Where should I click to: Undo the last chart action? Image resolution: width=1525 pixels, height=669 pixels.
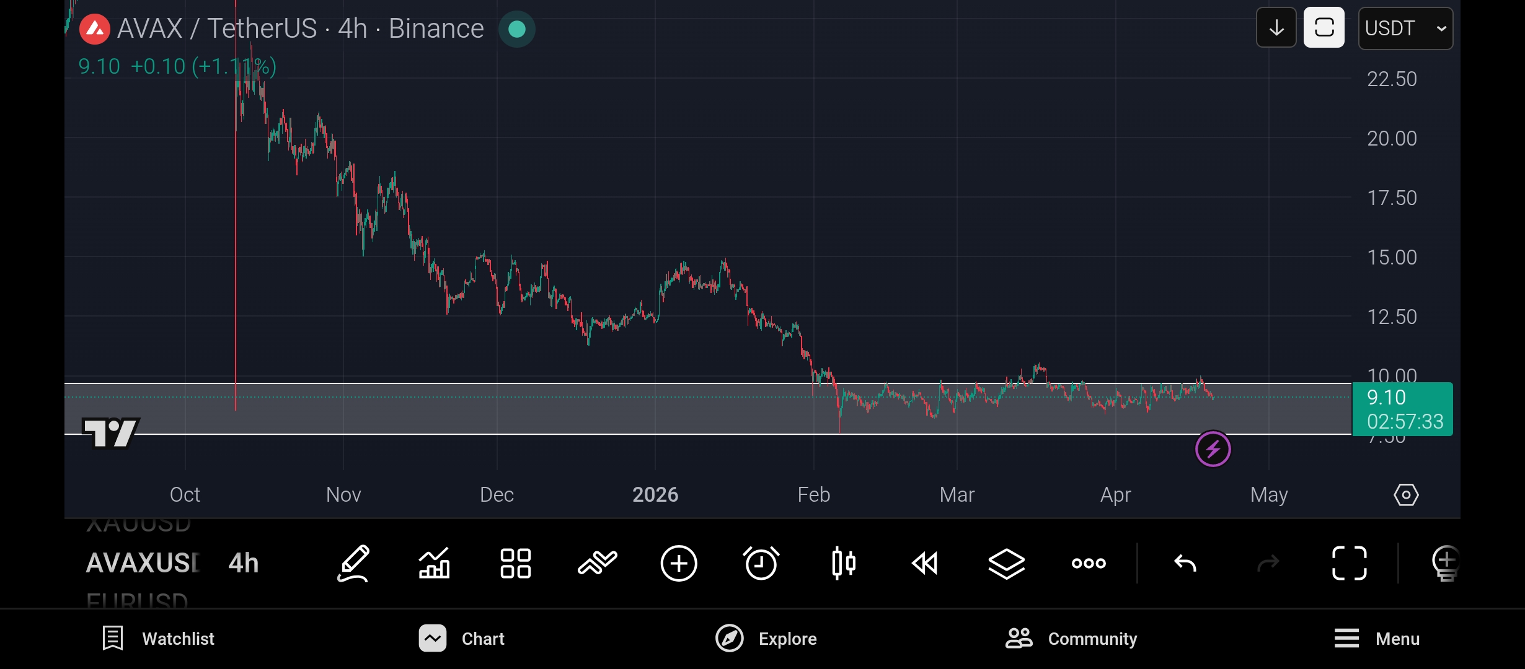pos(1185,563)
